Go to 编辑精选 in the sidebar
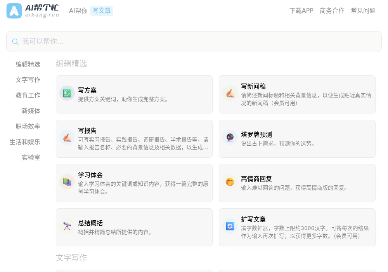Viewport: 388px width, 272px height. click(28, 65)
